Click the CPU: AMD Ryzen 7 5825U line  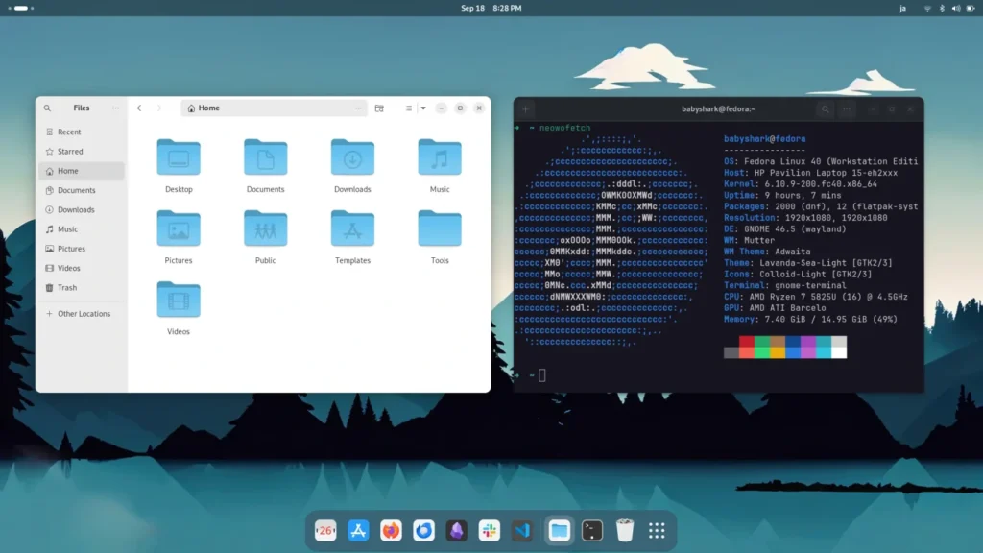click(x=816, y=298)
